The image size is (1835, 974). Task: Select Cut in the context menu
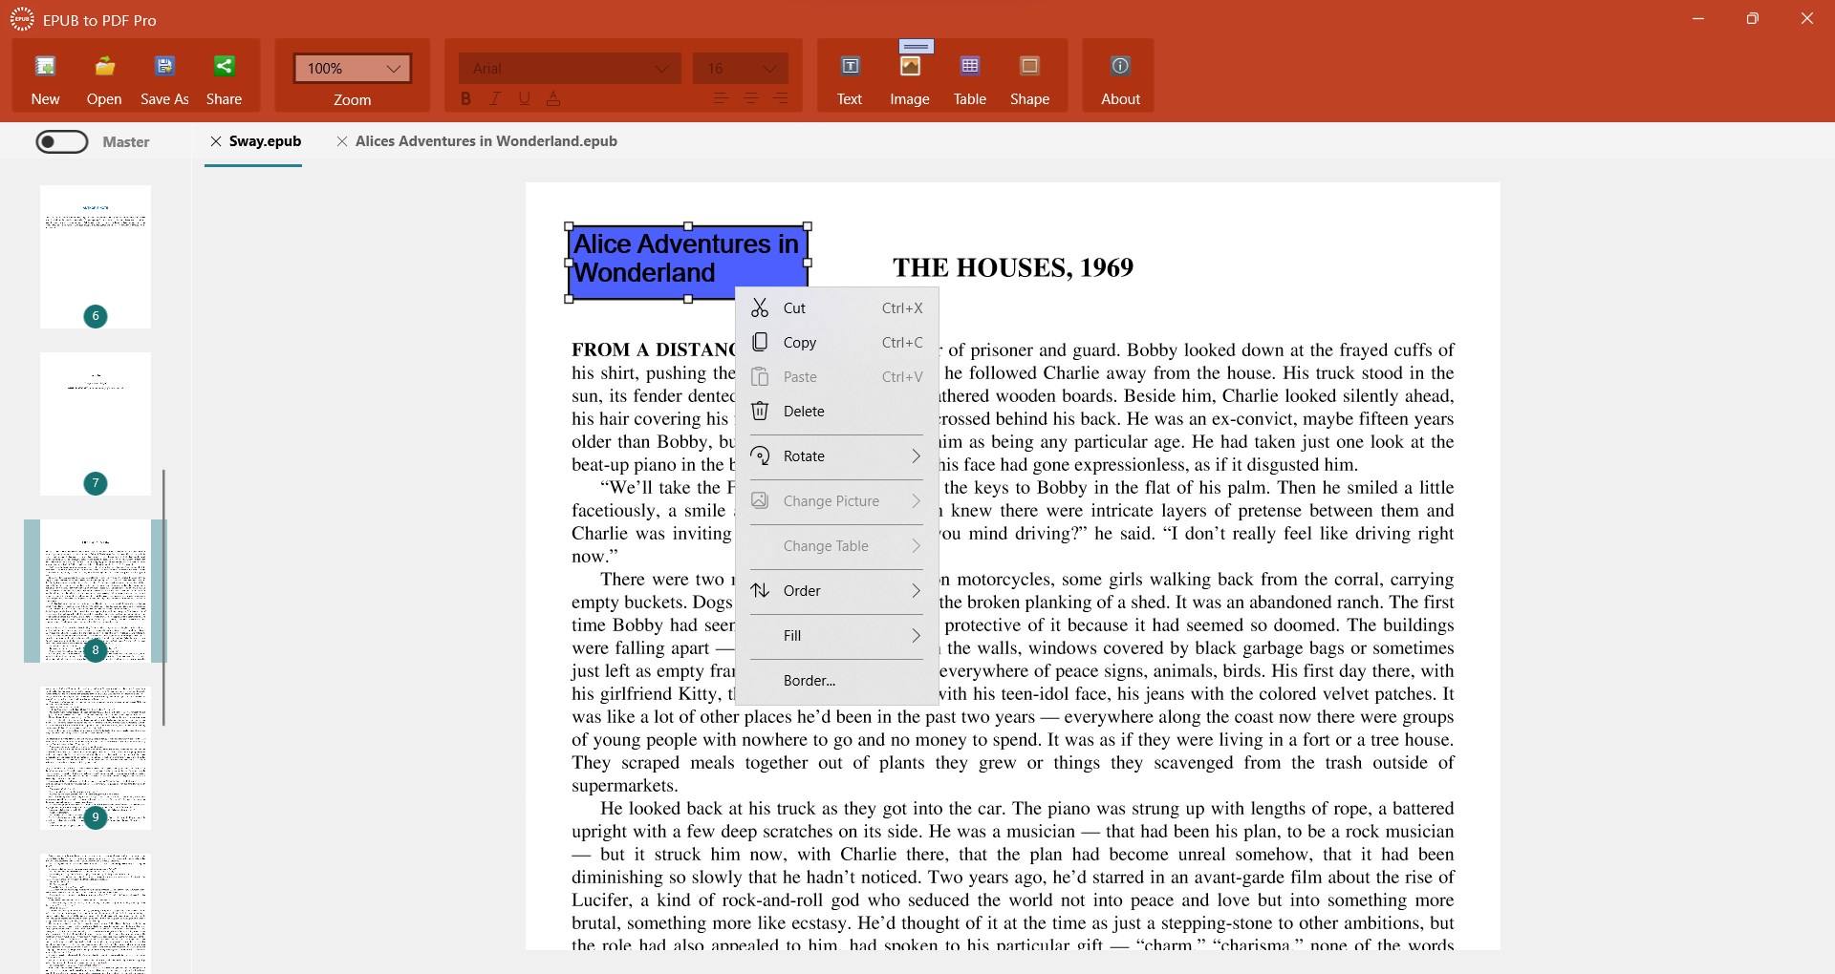(836, 308)
